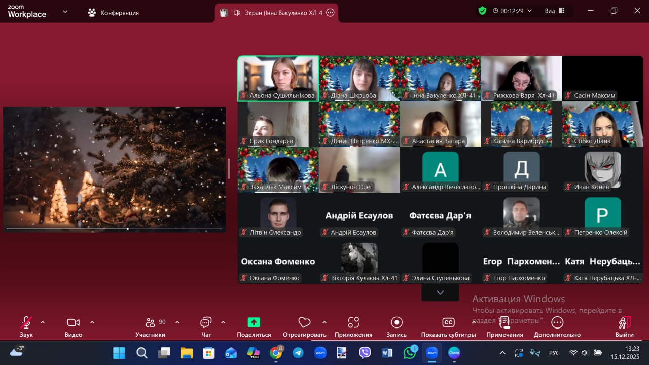
Task: Unmute microphone with Звук toggle
Action: pos(26,323)
